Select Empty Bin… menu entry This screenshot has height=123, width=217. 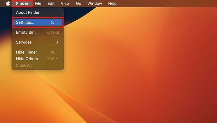coord(38,32)
